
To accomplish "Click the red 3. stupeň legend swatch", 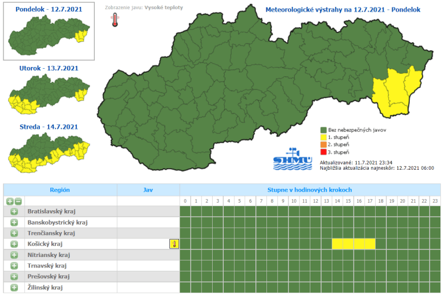I will (323, 152).
